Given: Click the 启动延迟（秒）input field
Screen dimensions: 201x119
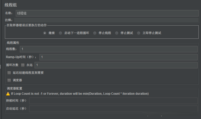Looking at the screenshot, I should tap(113, 109).
